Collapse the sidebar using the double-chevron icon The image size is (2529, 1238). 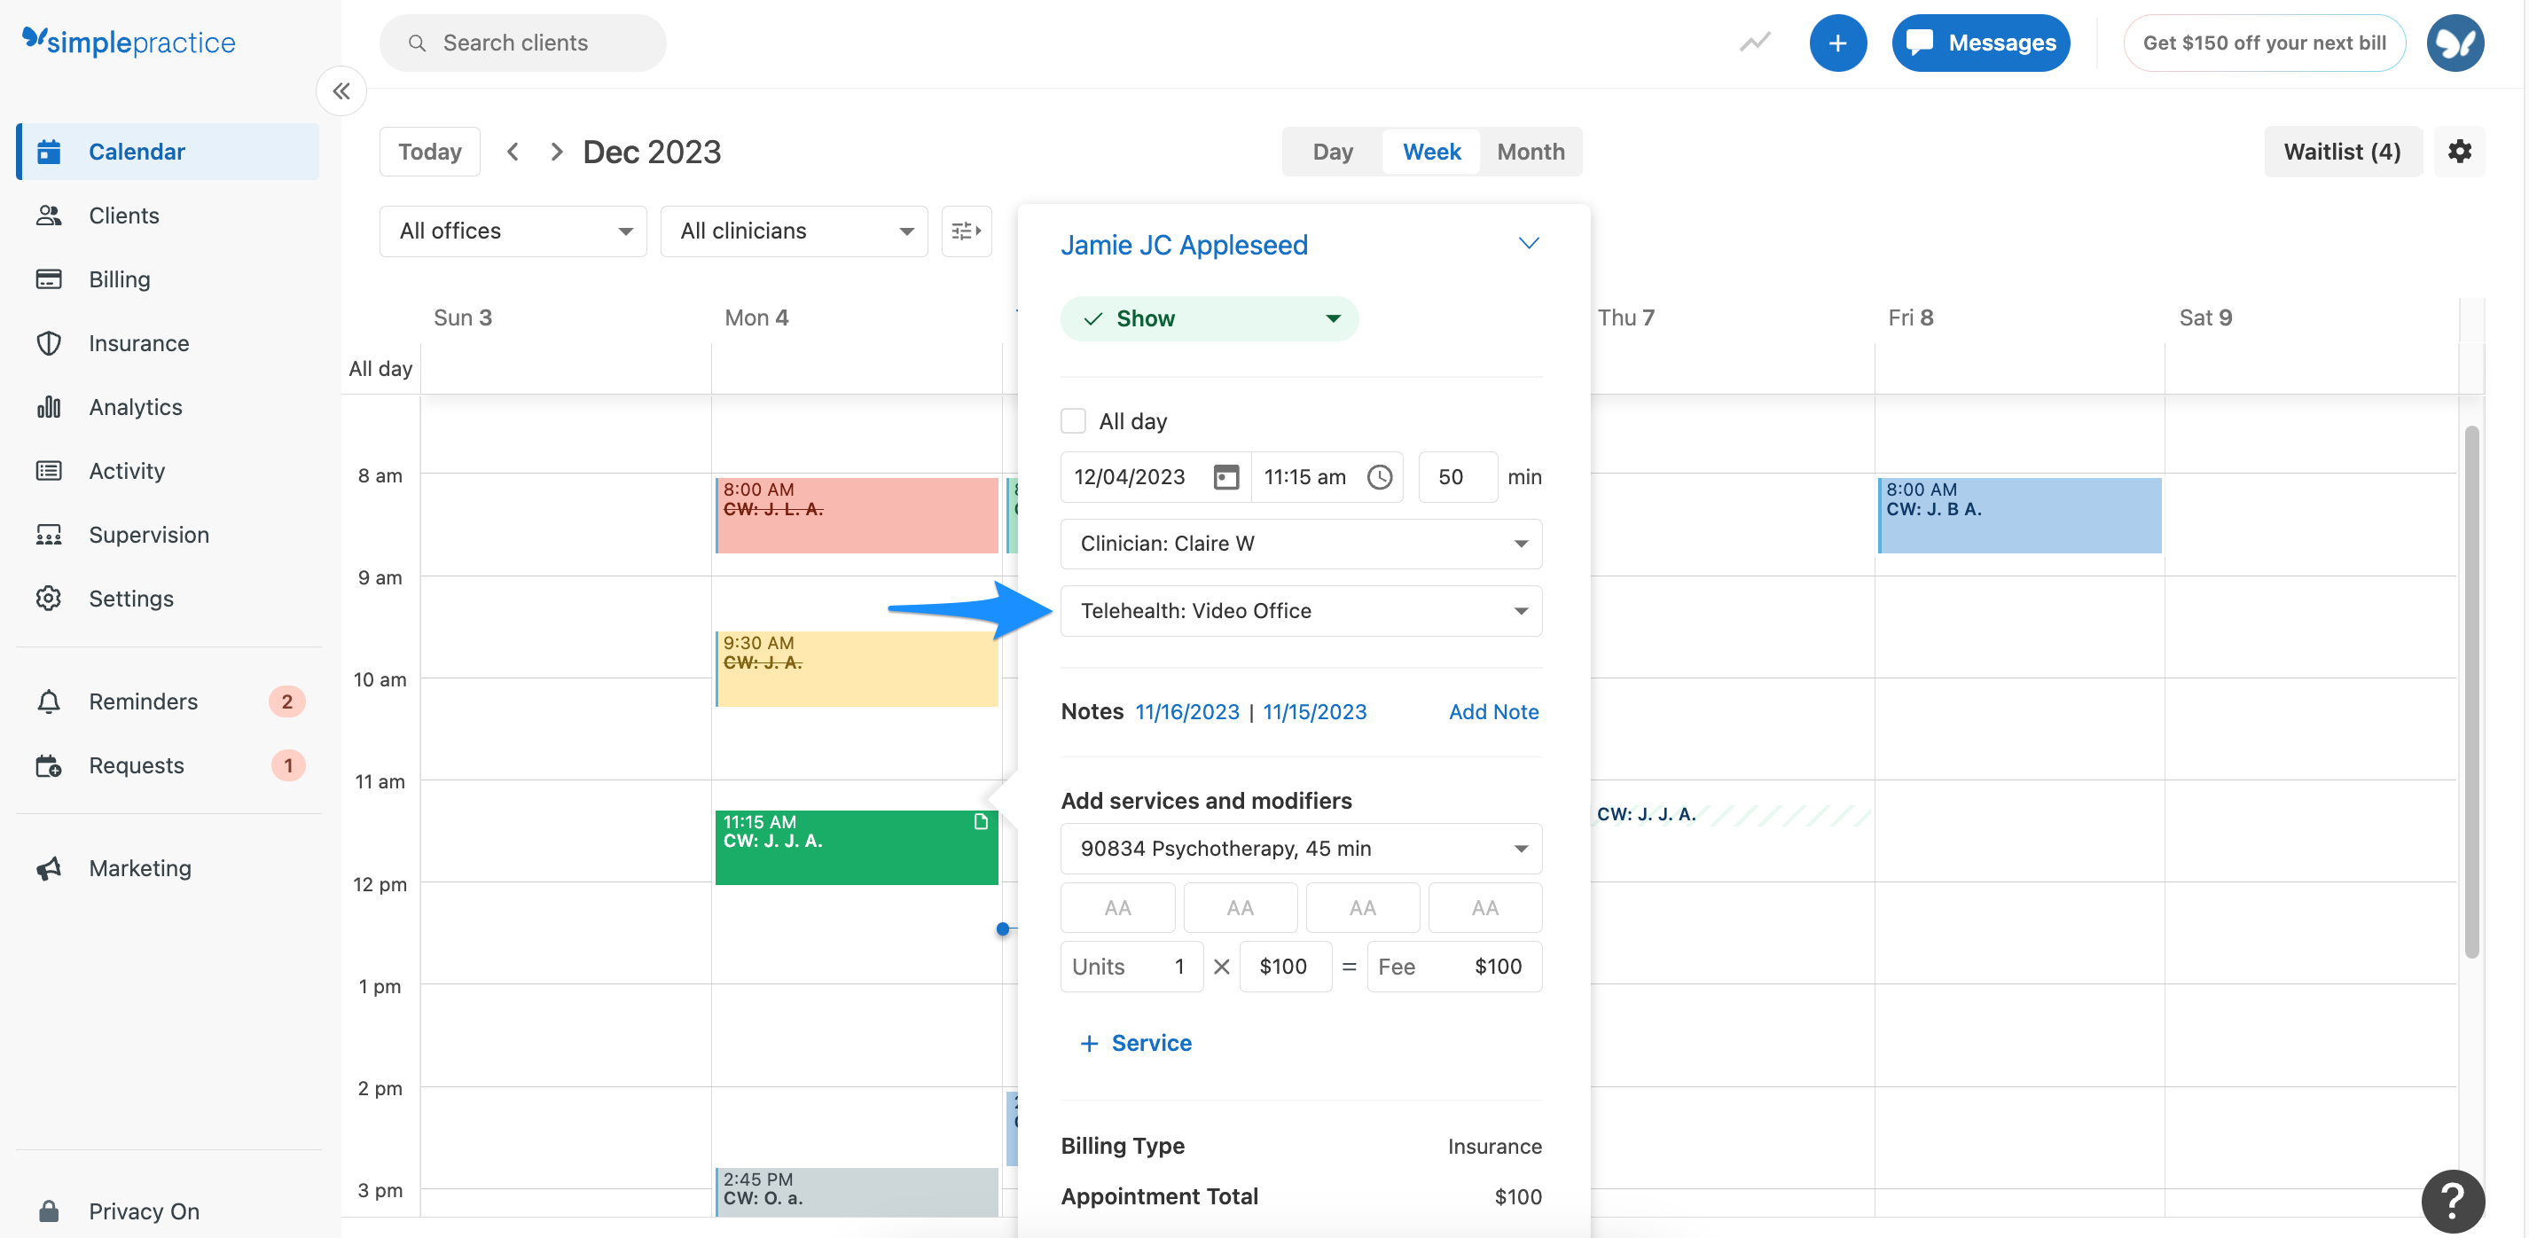(341, 90)
